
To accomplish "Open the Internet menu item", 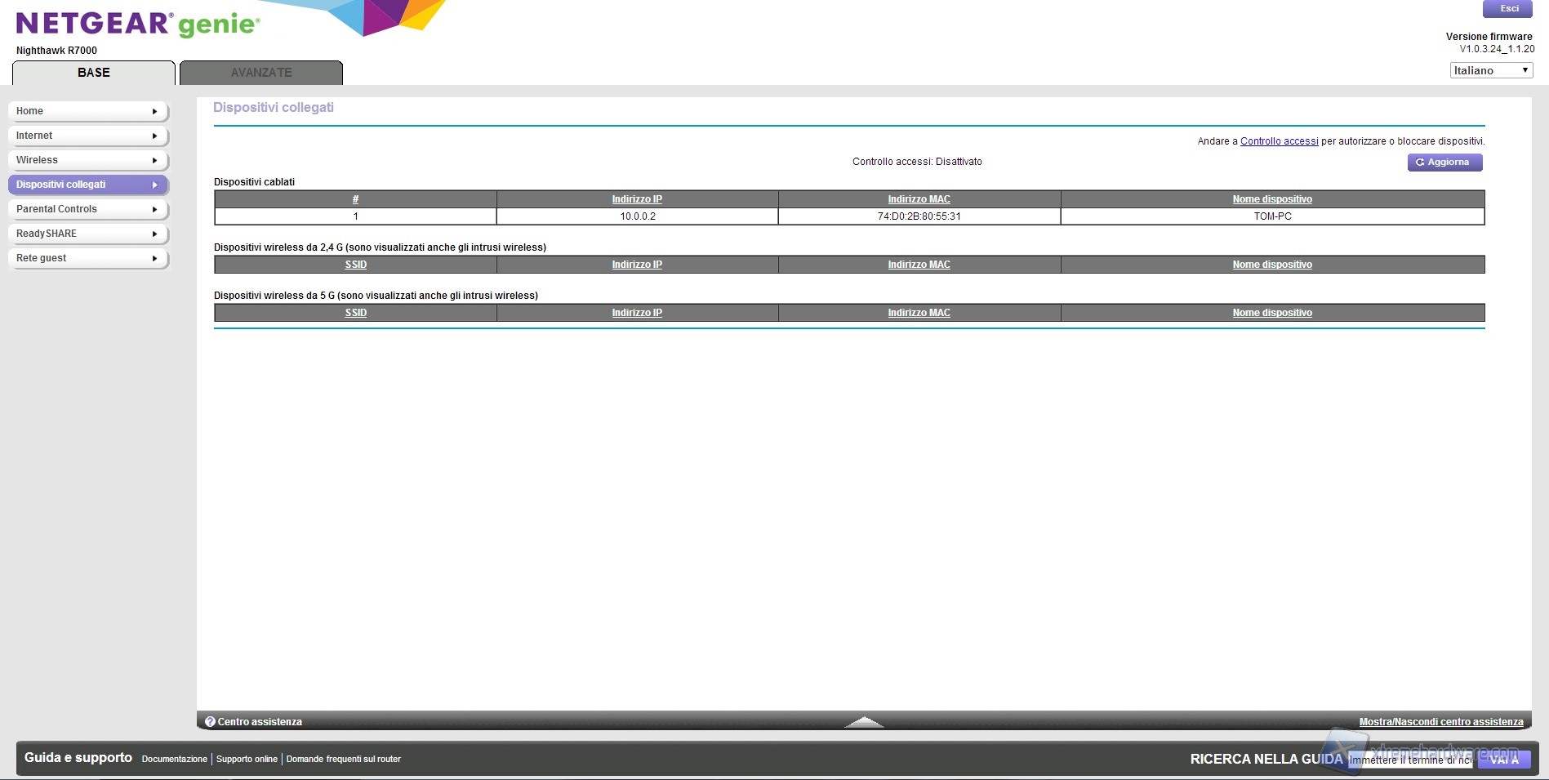I will point(87,136).
